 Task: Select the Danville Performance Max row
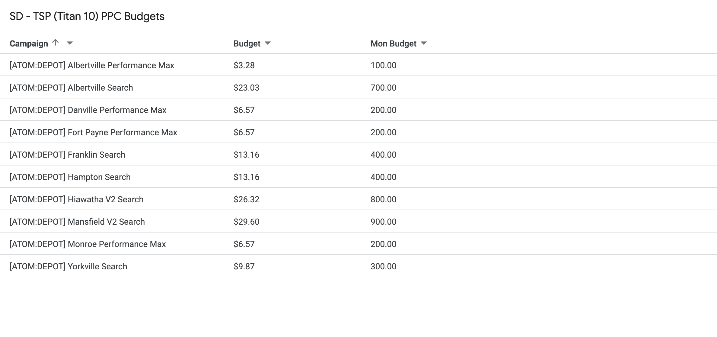[x=88, y=110]
